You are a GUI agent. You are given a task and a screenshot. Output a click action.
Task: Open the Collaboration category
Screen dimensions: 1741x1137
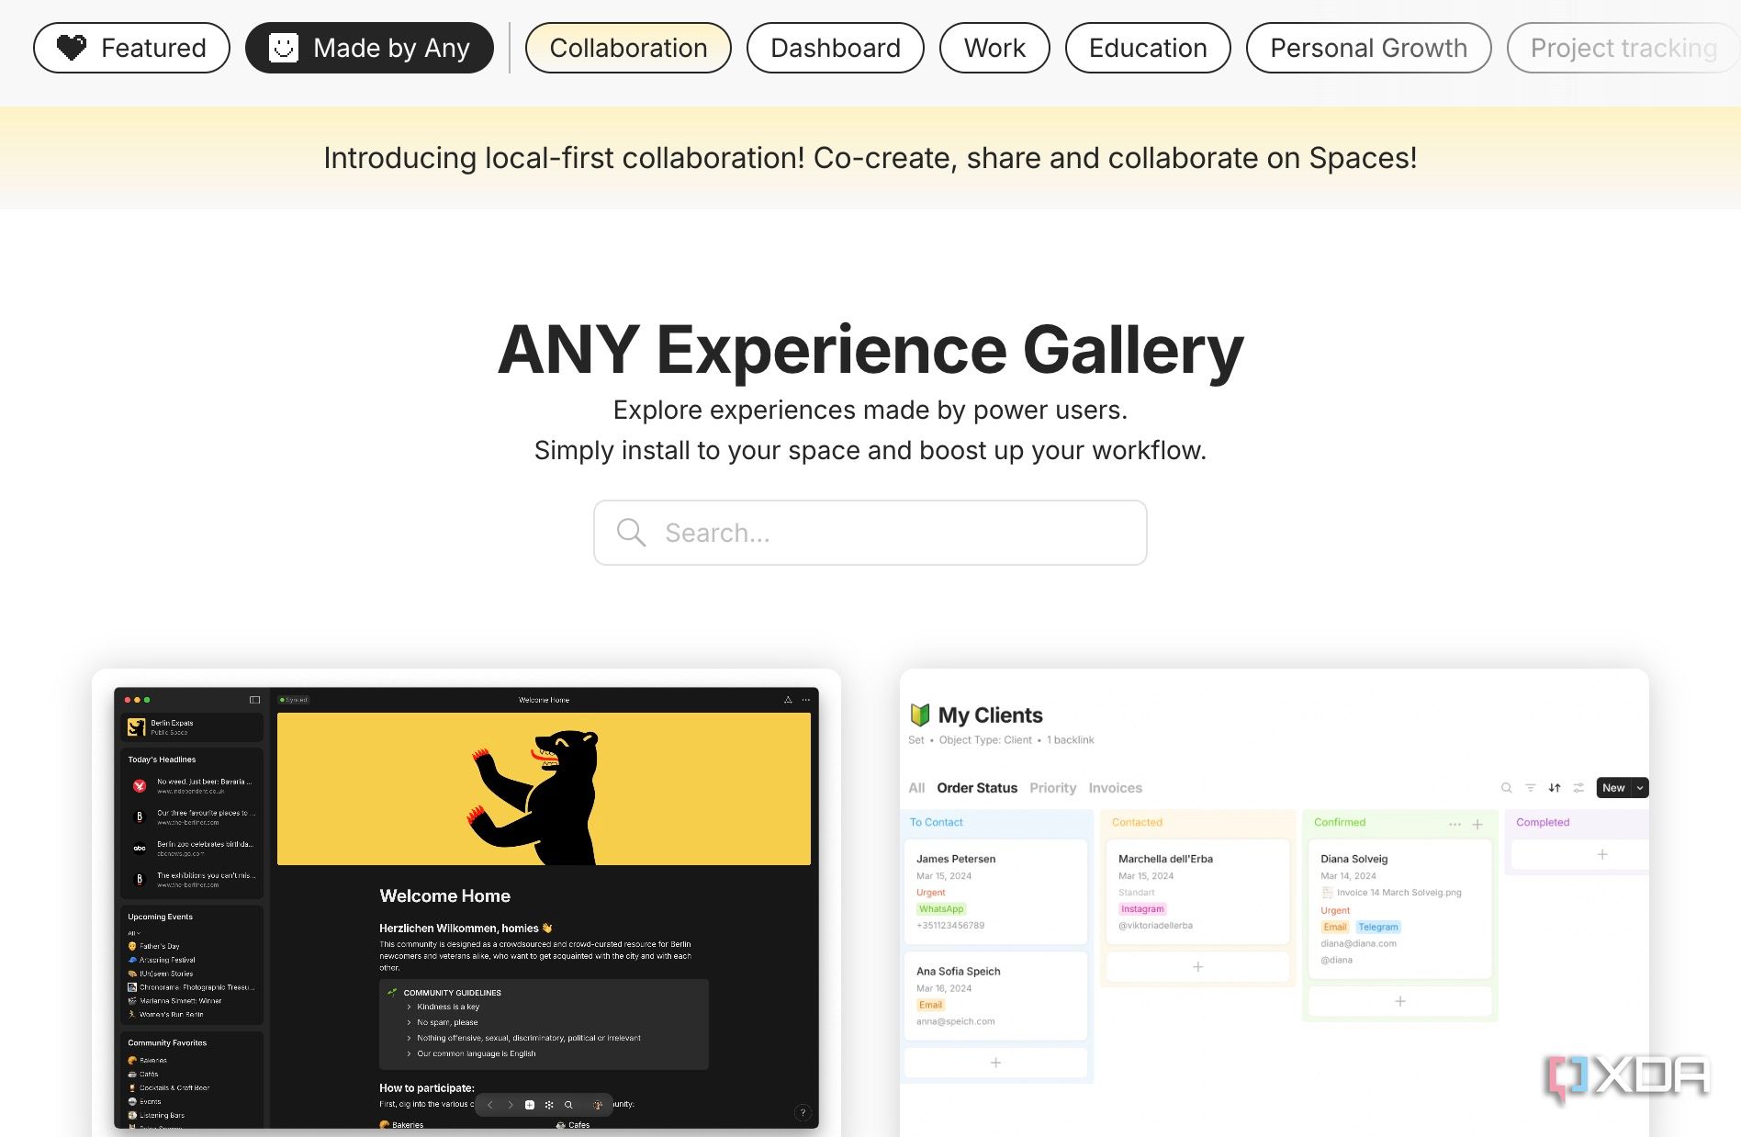click(x=628, y=48)
